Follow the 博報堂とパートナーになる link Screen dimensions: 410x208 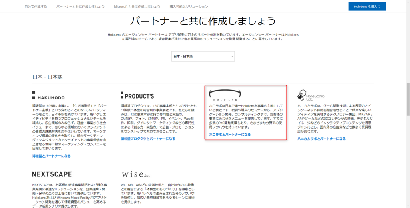click(x=52, y=156)
